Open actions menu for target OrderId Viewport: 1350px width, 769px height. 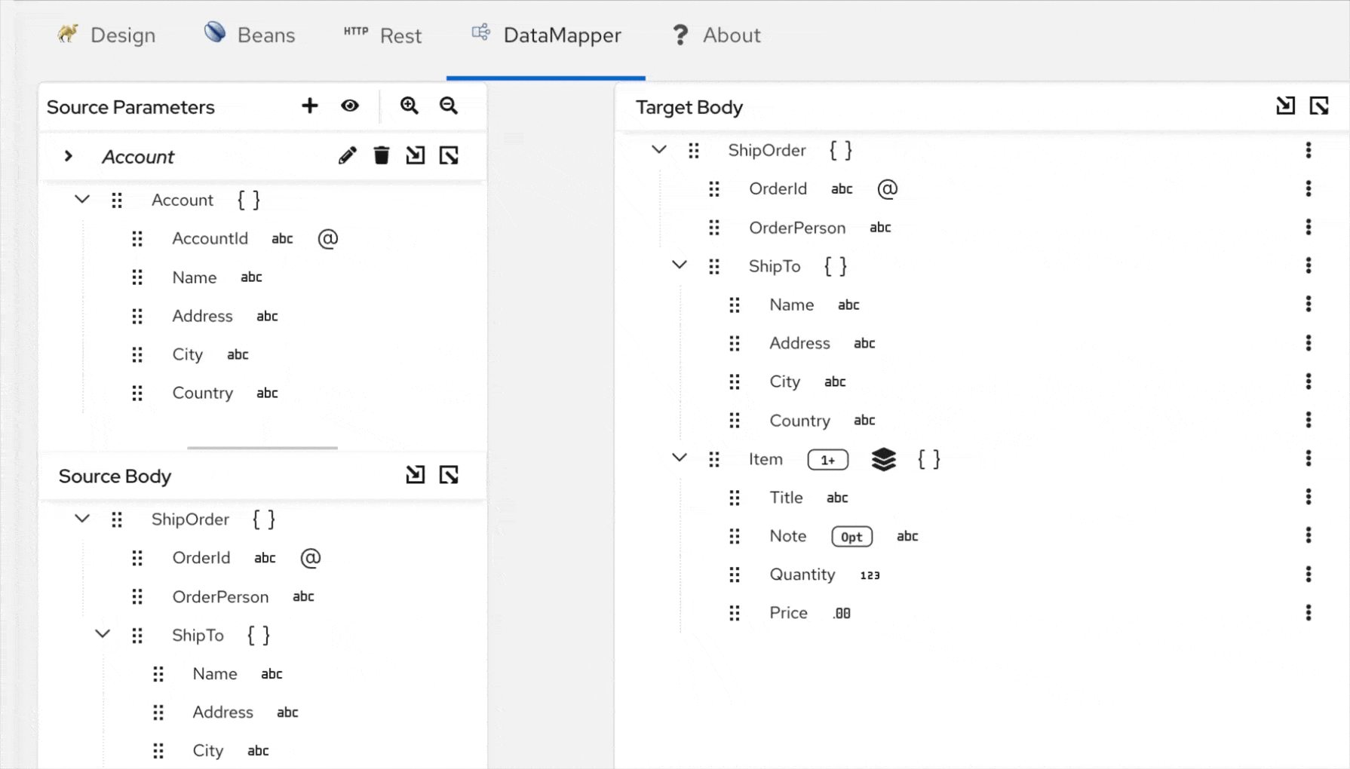point(1309,188)
